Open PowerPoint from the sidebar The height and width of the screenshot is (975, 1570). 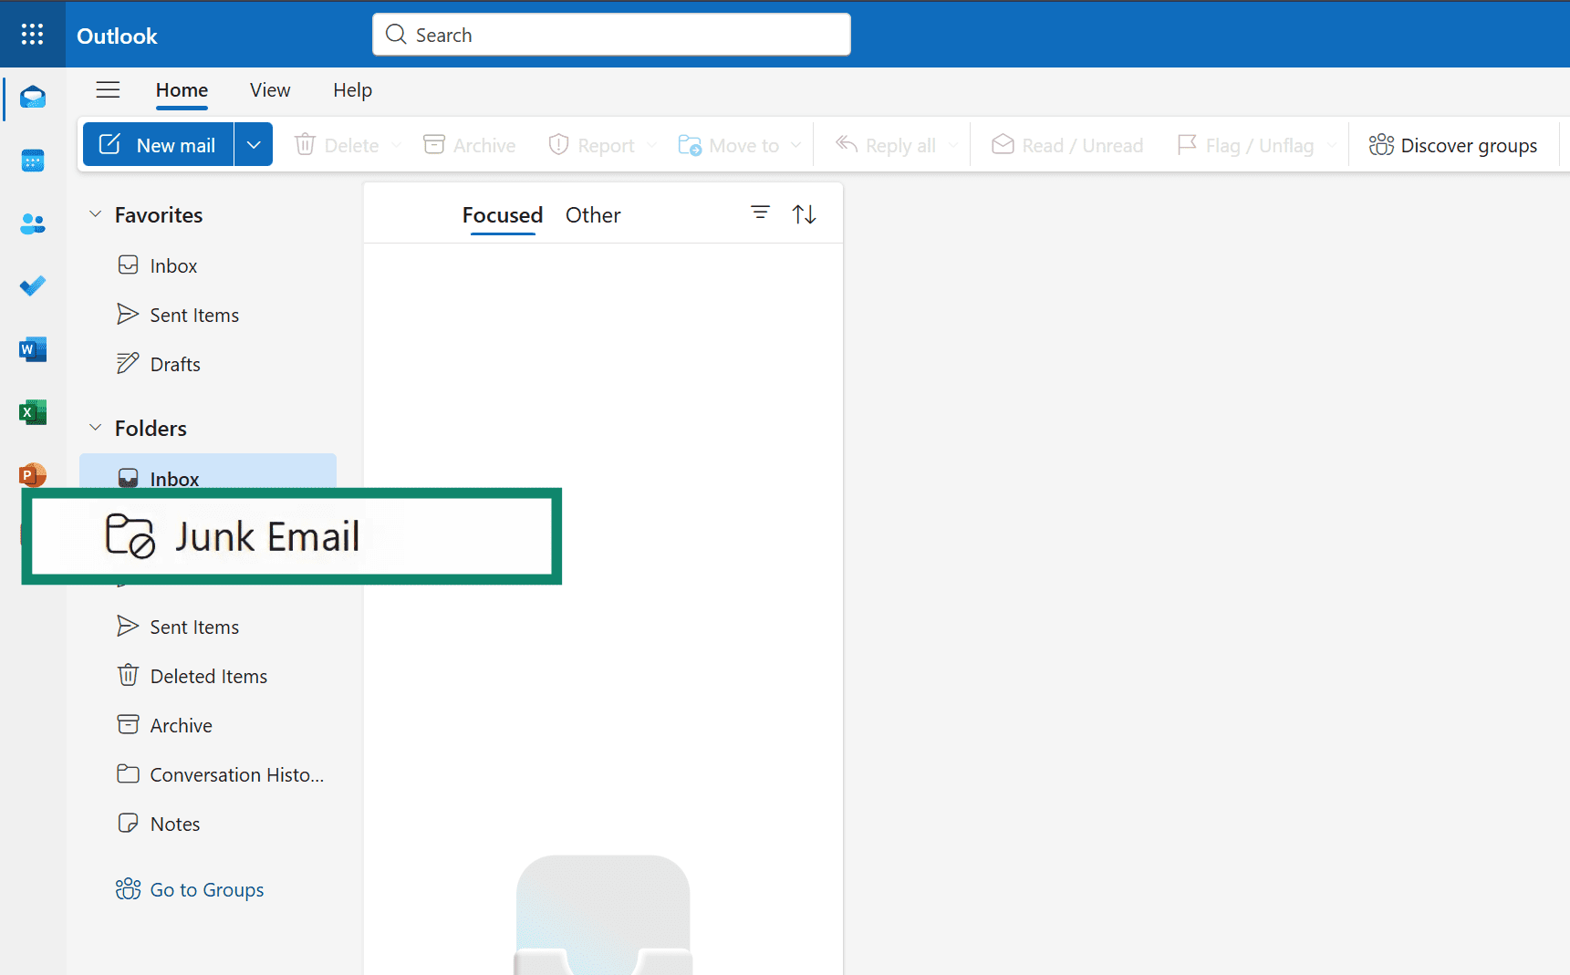pyautogui.click(x=33, y=474)
